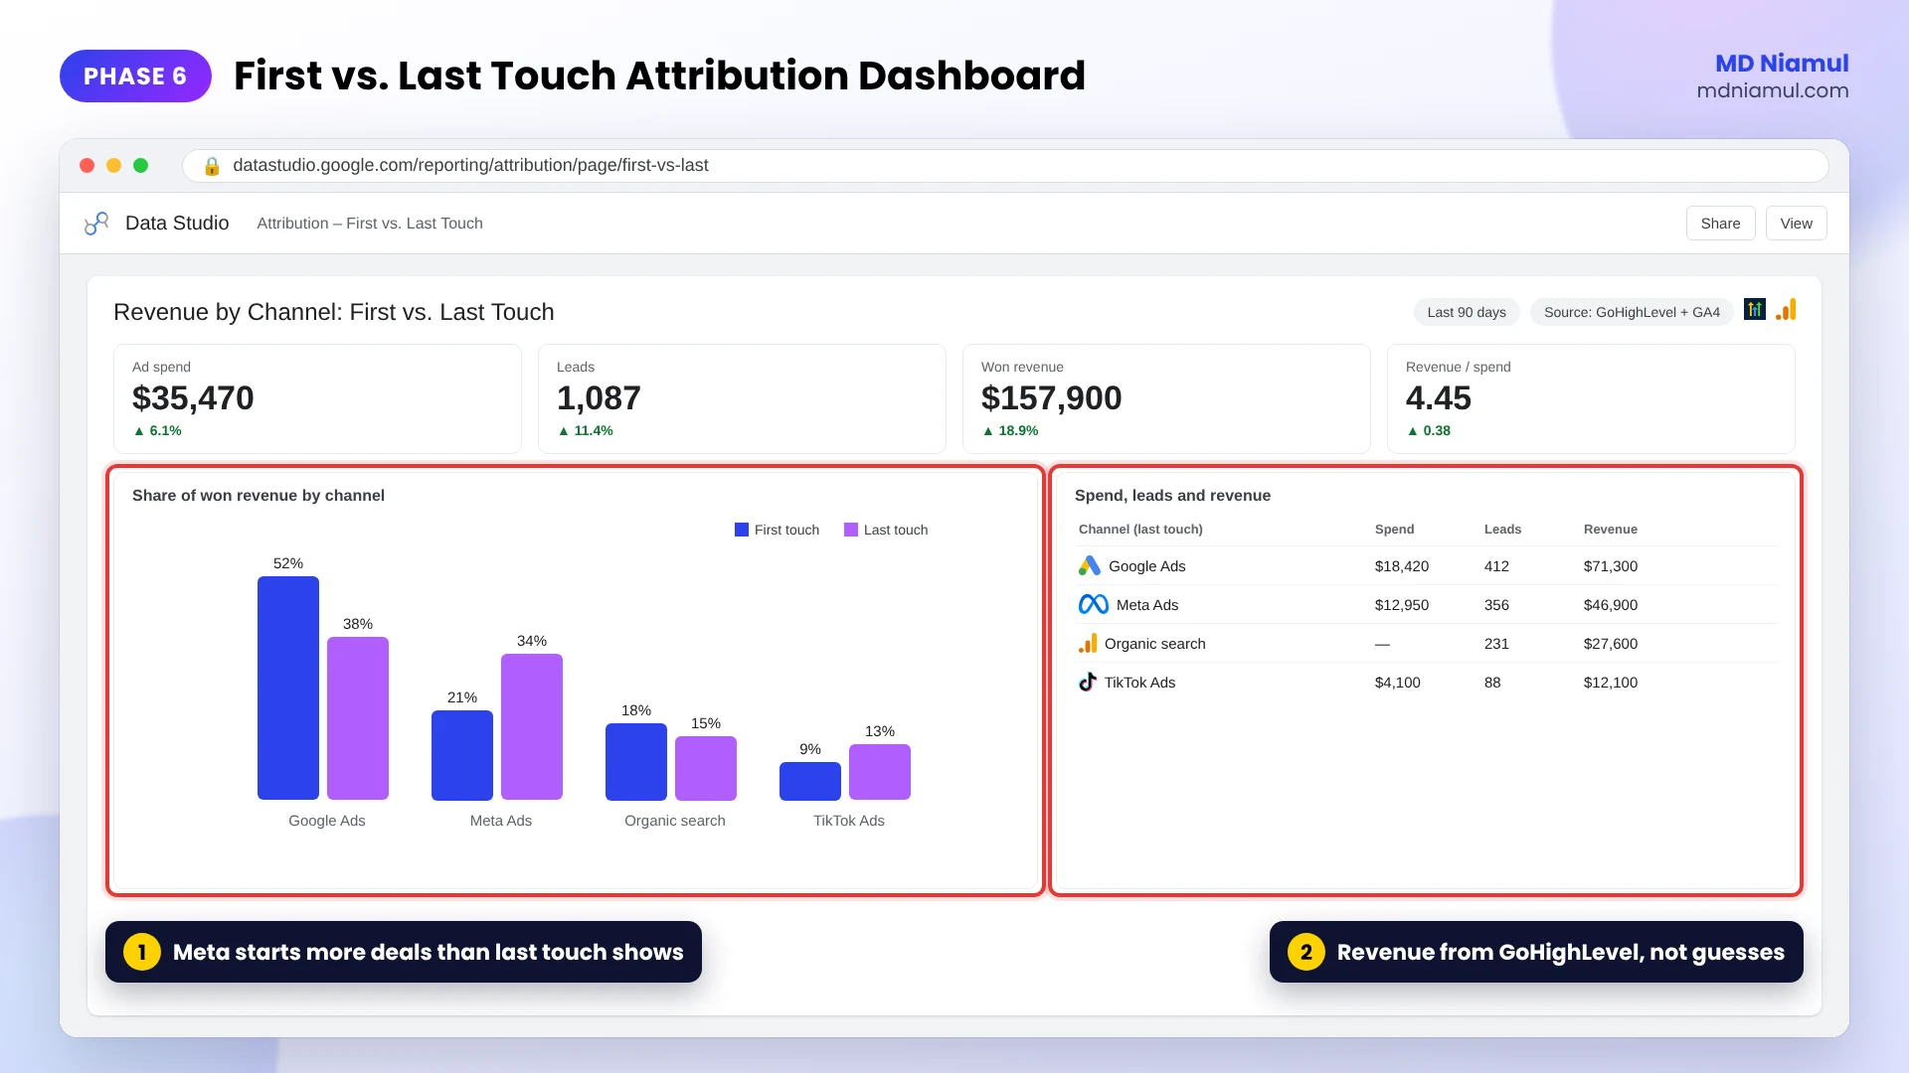Click the Meta Ads 21% first-touch bar
Screen dimensions: 1909x1073
462,755
